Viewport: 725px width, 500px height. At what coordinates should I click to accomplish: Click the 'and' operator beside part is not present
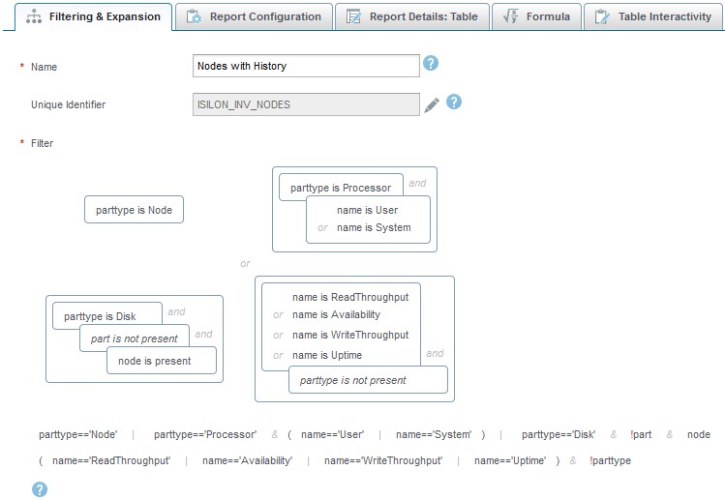203,334
